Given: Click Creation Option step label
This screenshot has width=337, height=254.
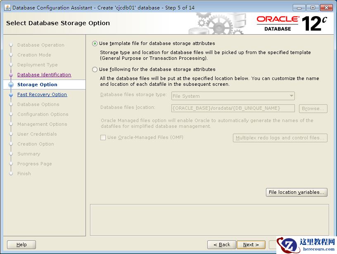Looking at the screenshot, I should [x=36, y=144].
